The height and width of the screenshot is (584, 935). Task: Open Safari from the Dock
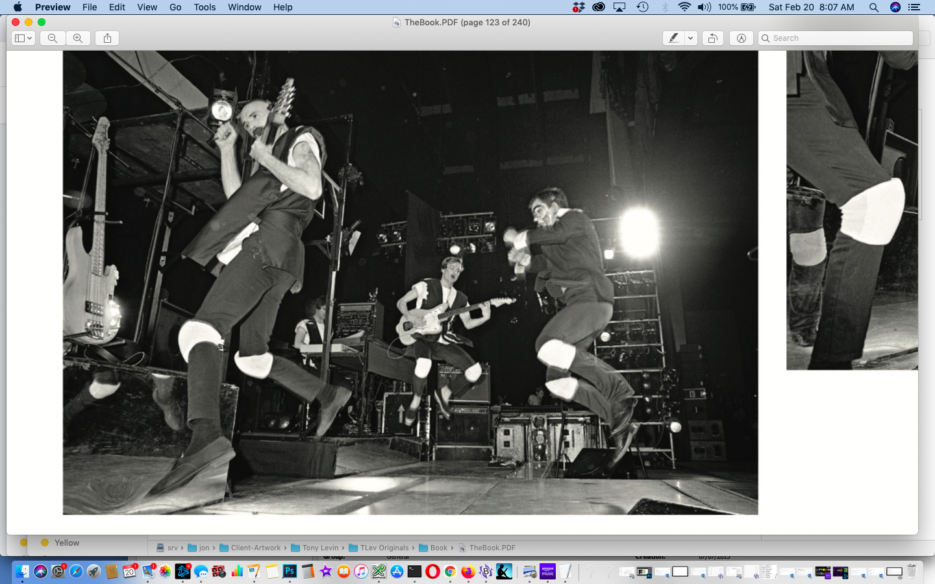pyautogui.click(x=76, y=571)
